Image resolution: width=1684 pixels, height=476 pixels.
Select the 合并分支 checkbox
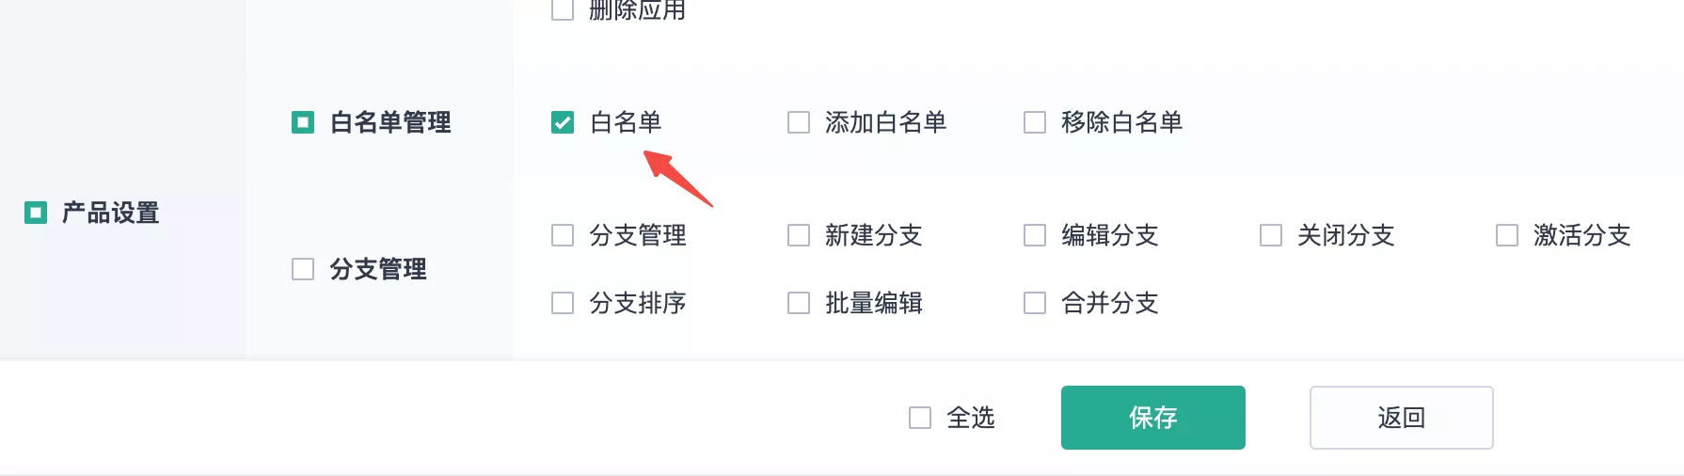(x=1035, y=303)
